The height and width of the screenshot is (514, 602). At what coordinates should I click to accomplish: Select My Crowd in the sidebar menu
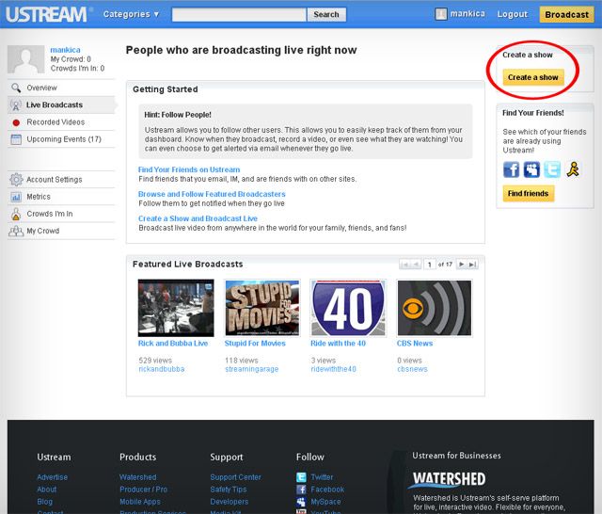tap(42, 231)
